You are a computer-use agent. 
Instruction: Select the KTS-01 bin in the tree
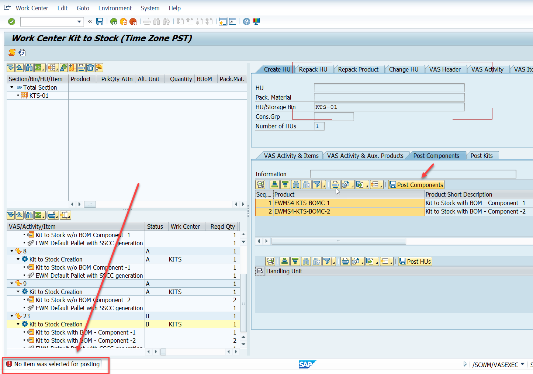[x=39, y=96]
